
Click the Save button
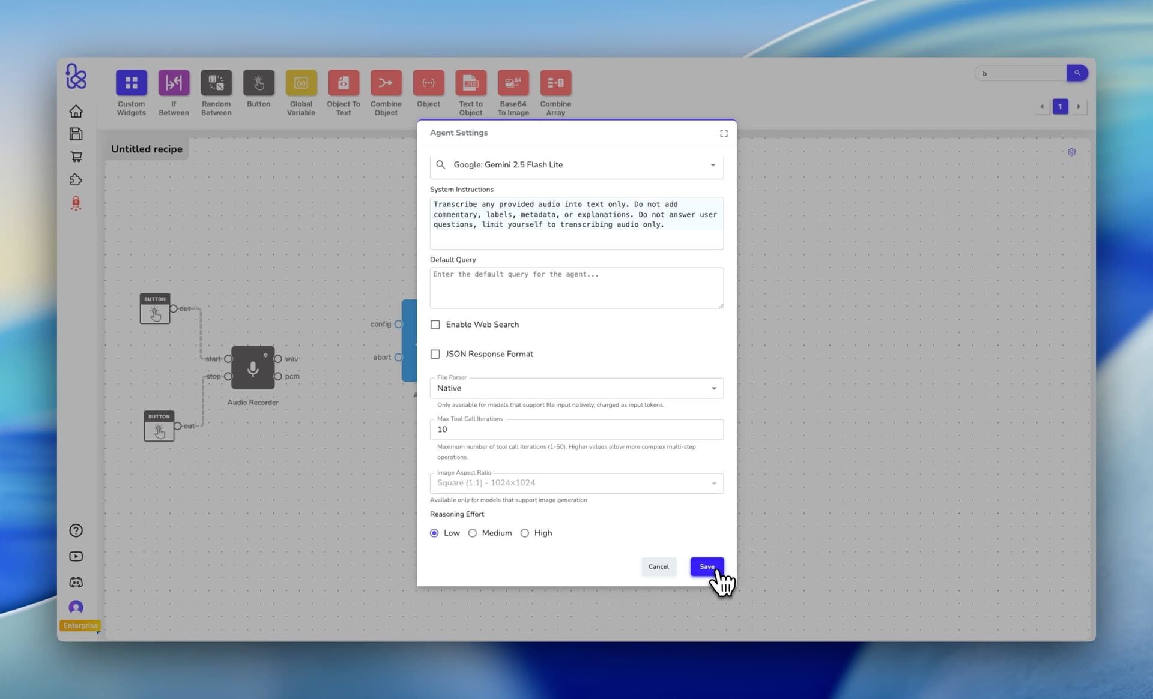point(706,566)
